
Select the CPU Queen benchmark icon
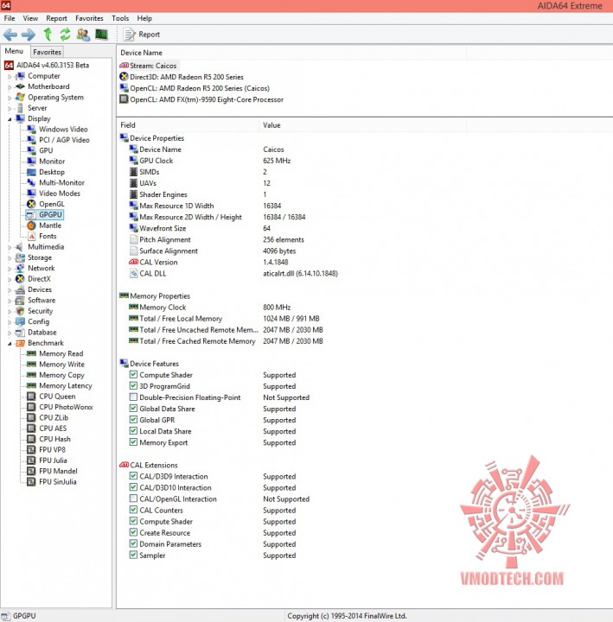tap(31, 397)
